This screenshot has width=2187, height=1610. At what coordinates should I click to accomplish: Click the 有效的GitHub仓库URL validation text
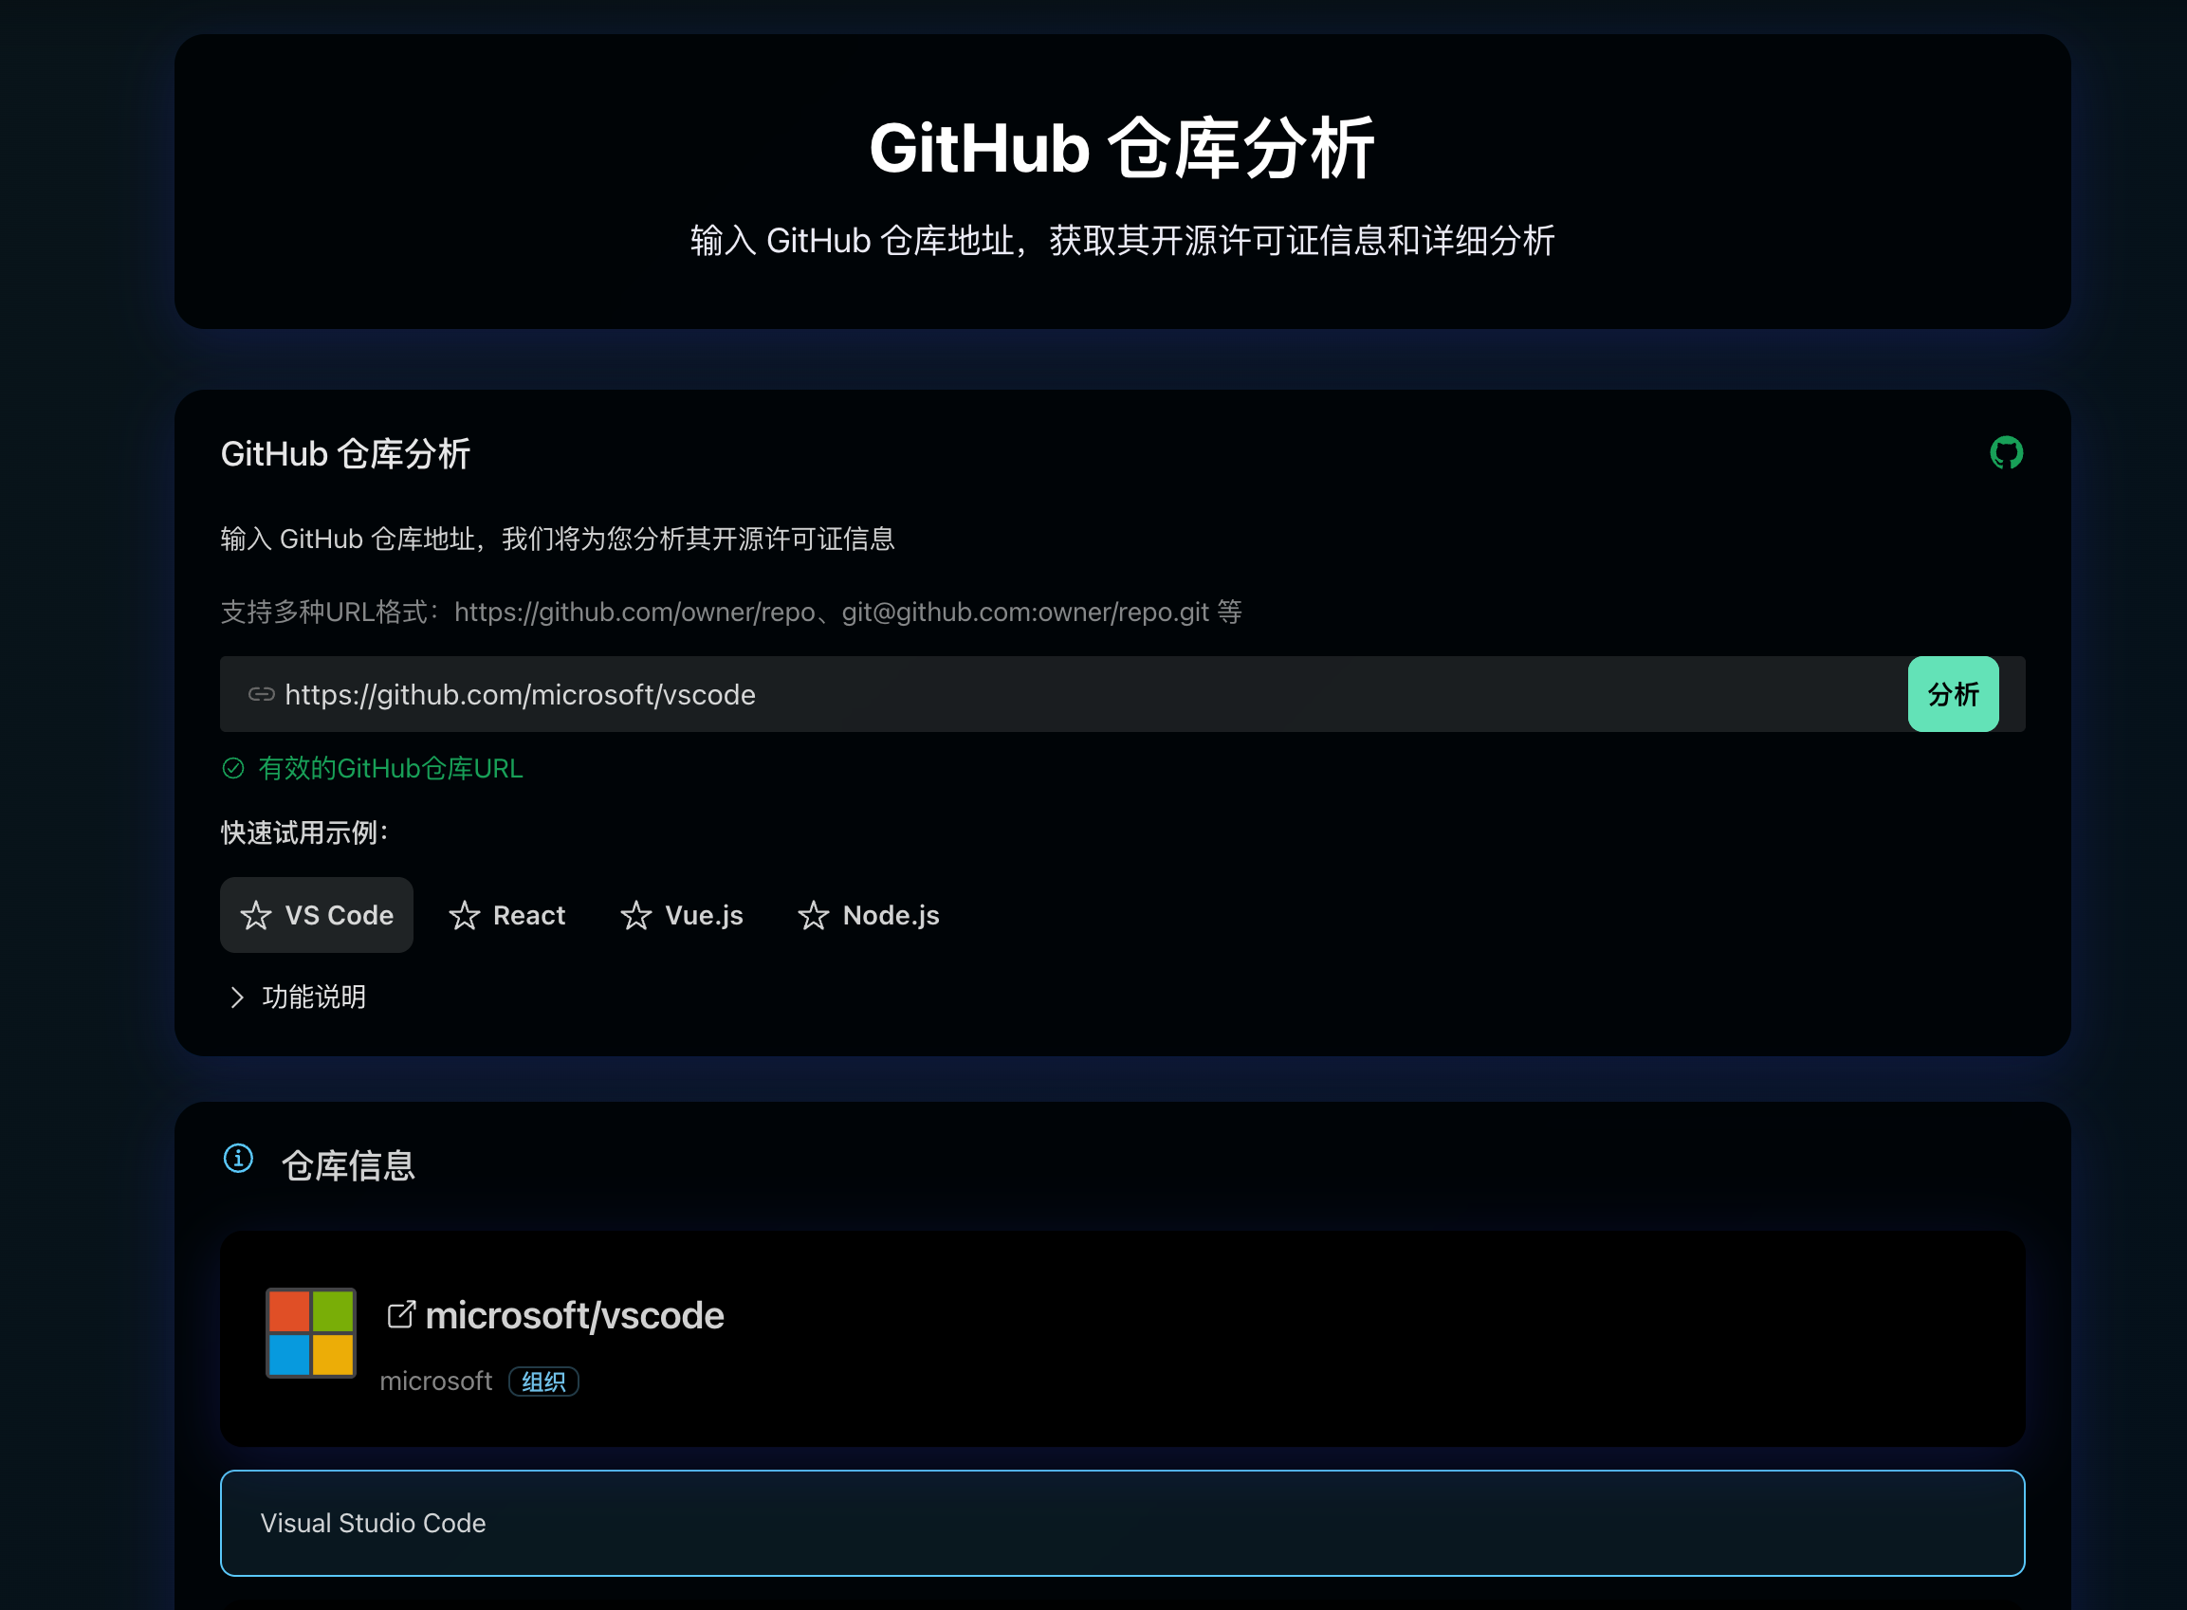click(x=390, y=768)
